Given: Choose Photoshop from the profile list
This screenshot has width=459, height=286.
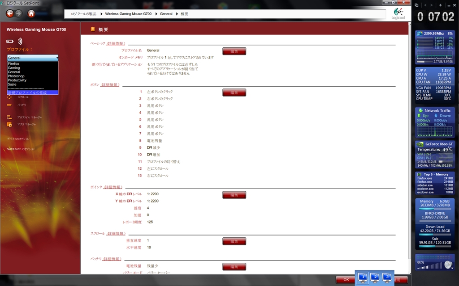Looking at the screenshot, I should [x=33, y=76].
